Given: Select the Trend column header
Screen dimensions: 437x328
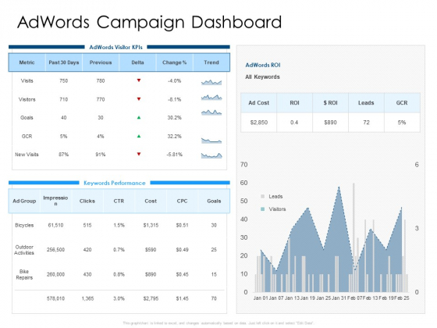Looking at the screenshot, I should pyautogui.click(x=211, y=62).
